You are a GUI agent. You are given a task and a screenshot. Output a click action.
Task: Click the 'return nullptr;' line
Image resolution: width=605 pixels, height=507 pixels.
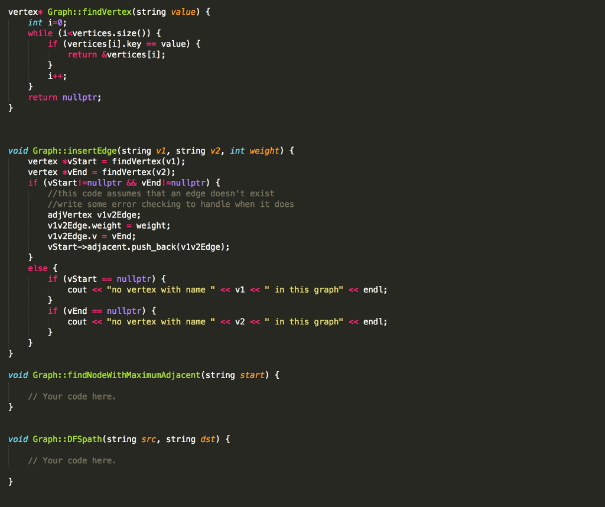[64, 97]
